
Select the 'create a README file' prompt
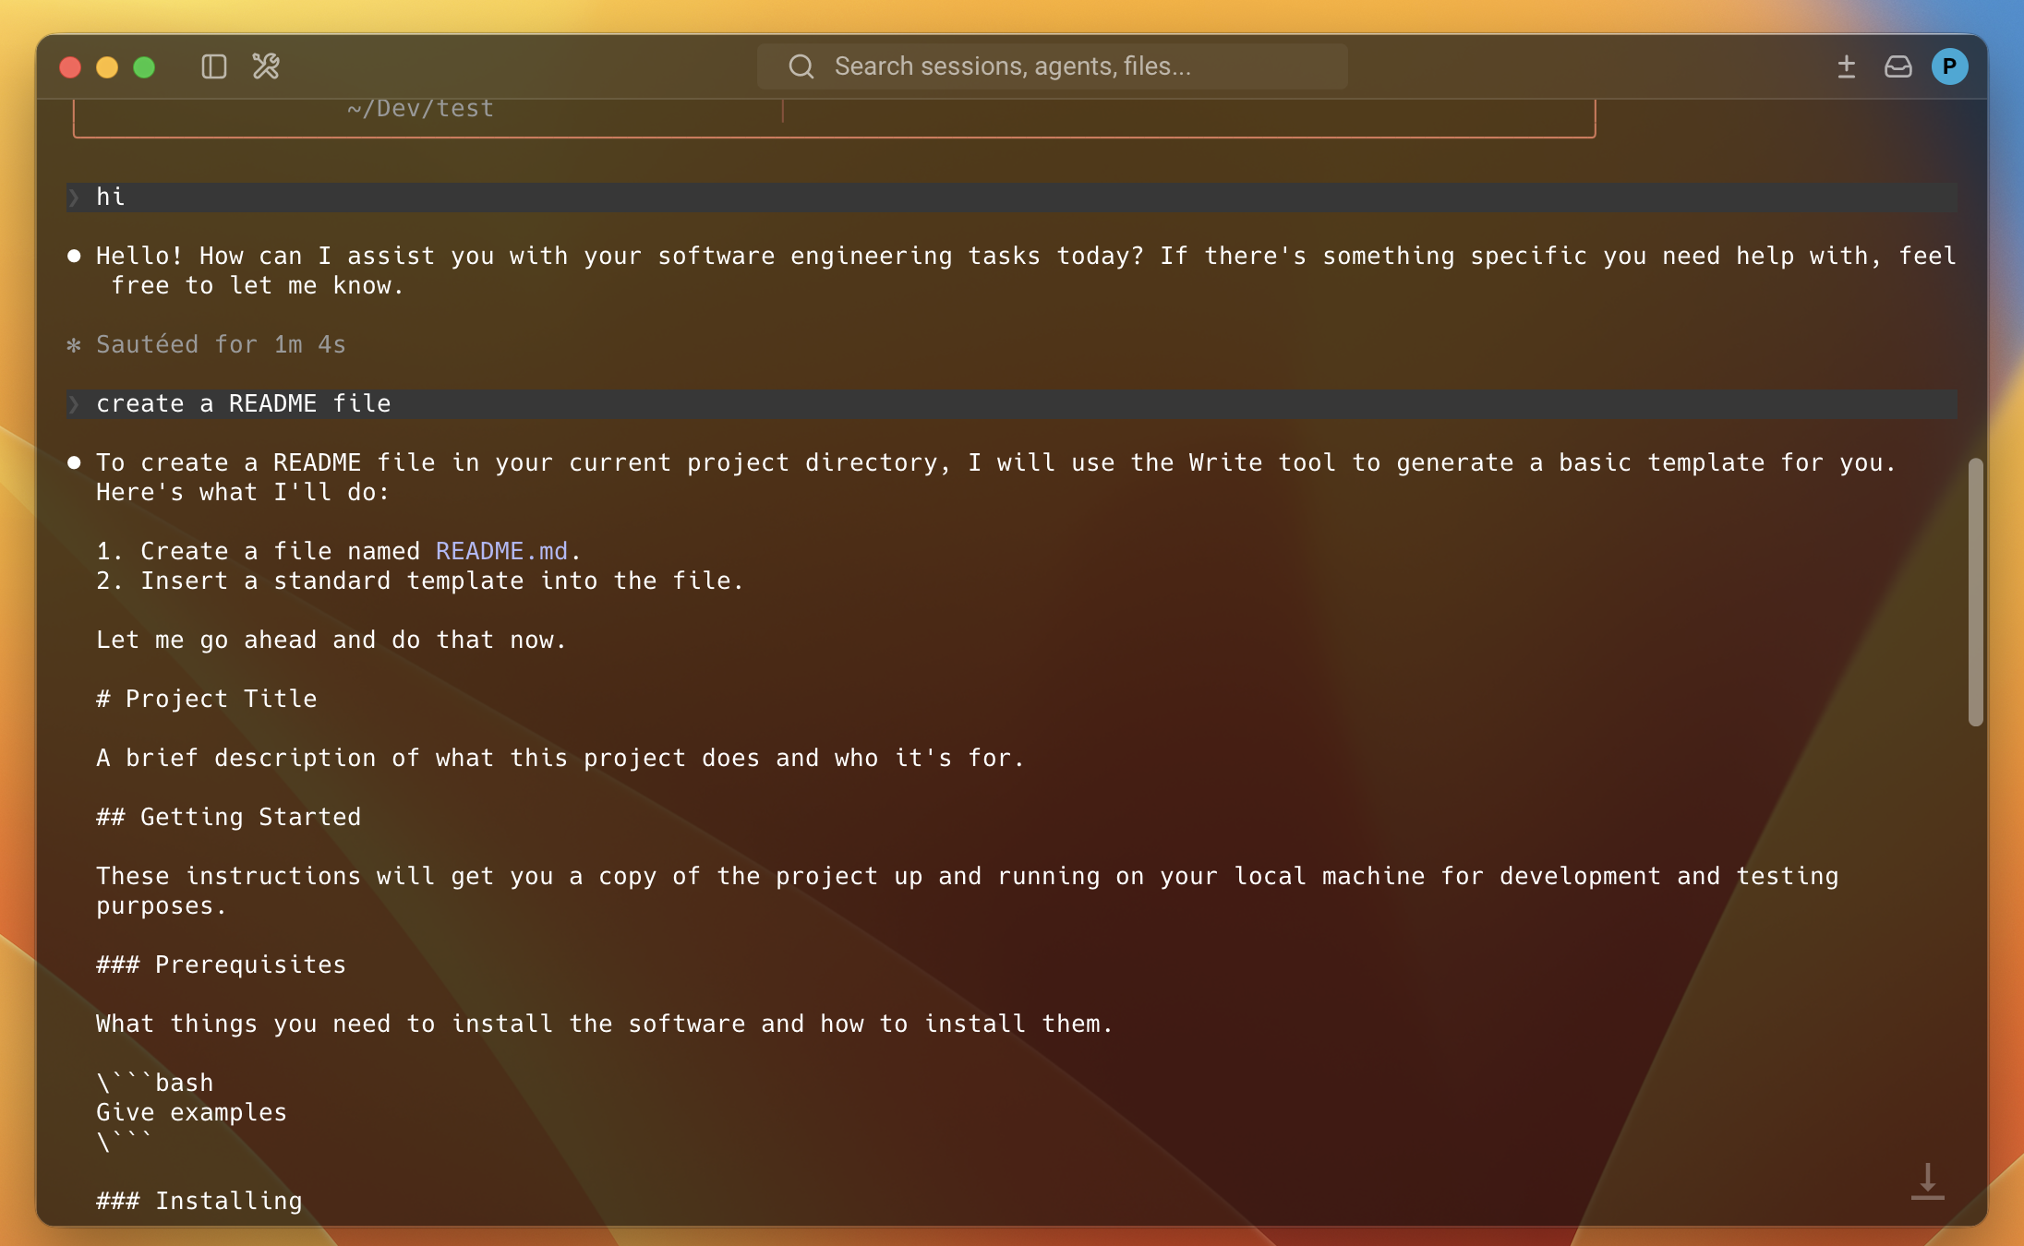tap(1011, 403)
